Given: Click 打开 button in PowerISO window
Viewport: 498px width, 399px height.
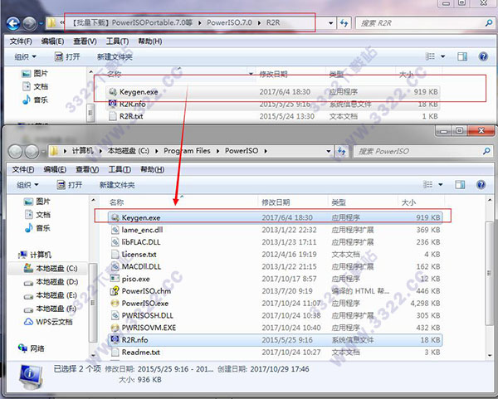Looking at the screenshot, I should pos(69,185).
